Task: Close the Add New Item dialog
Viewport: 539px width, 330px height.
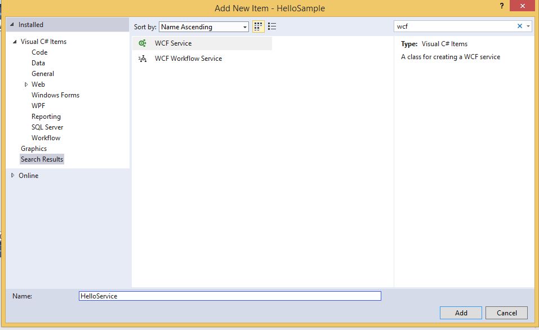Action: click(x=523, y=6)
